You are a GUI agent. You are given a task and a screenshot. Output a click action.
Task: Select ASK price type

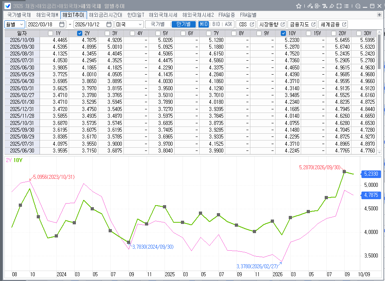tap(228, 24)
